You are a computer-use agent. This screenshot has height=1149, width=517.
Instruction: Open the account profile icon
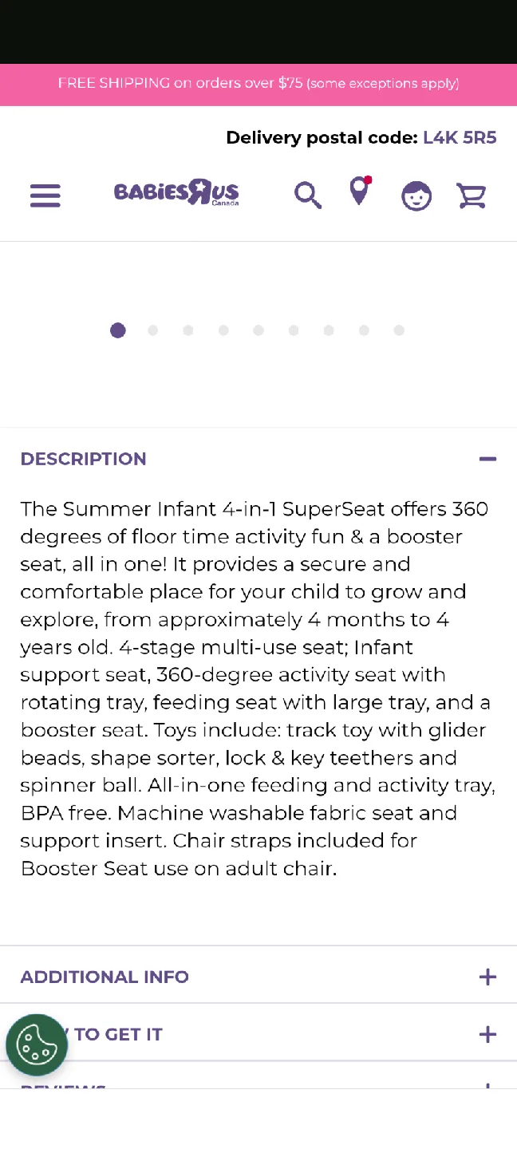(416, 195)
